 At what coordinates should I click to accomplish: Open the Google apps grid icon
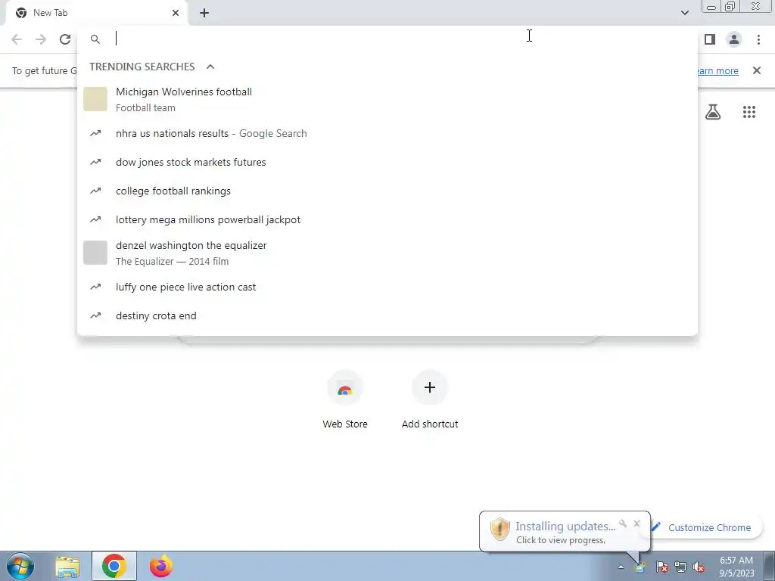pos(749,112)
